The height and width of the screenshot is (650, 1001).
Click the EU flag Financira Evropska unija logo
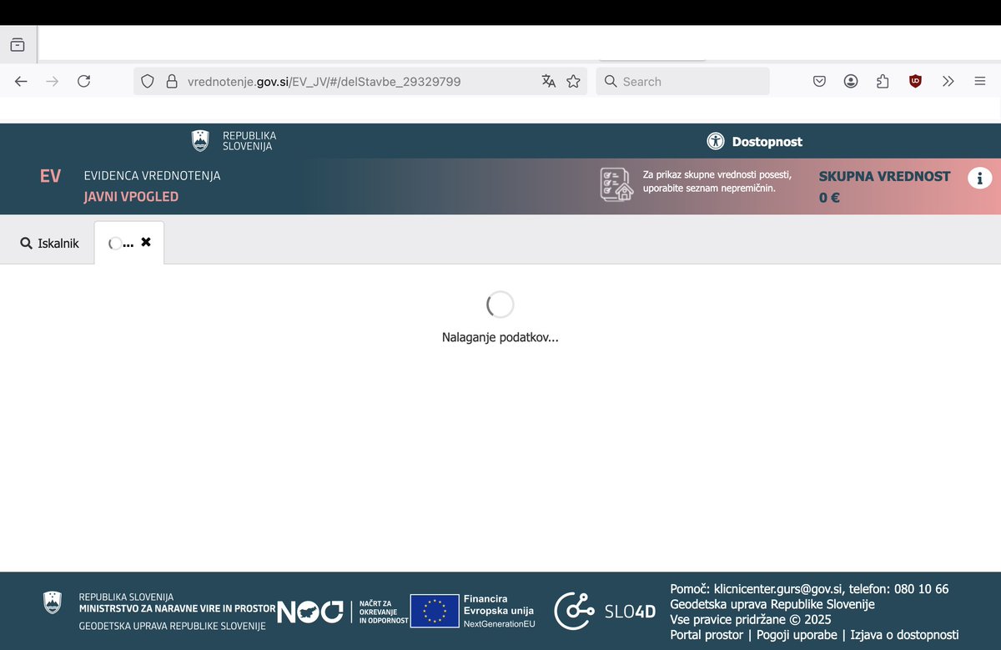pos(473,611)
